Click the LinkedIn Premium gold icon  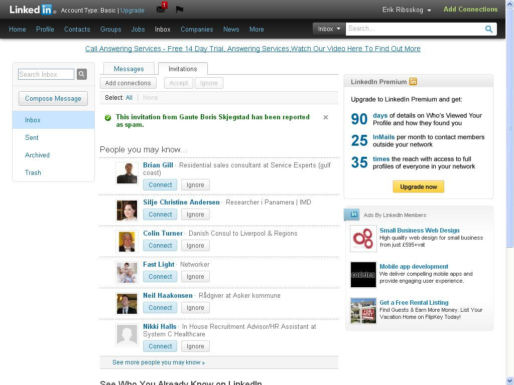[413, 82]
